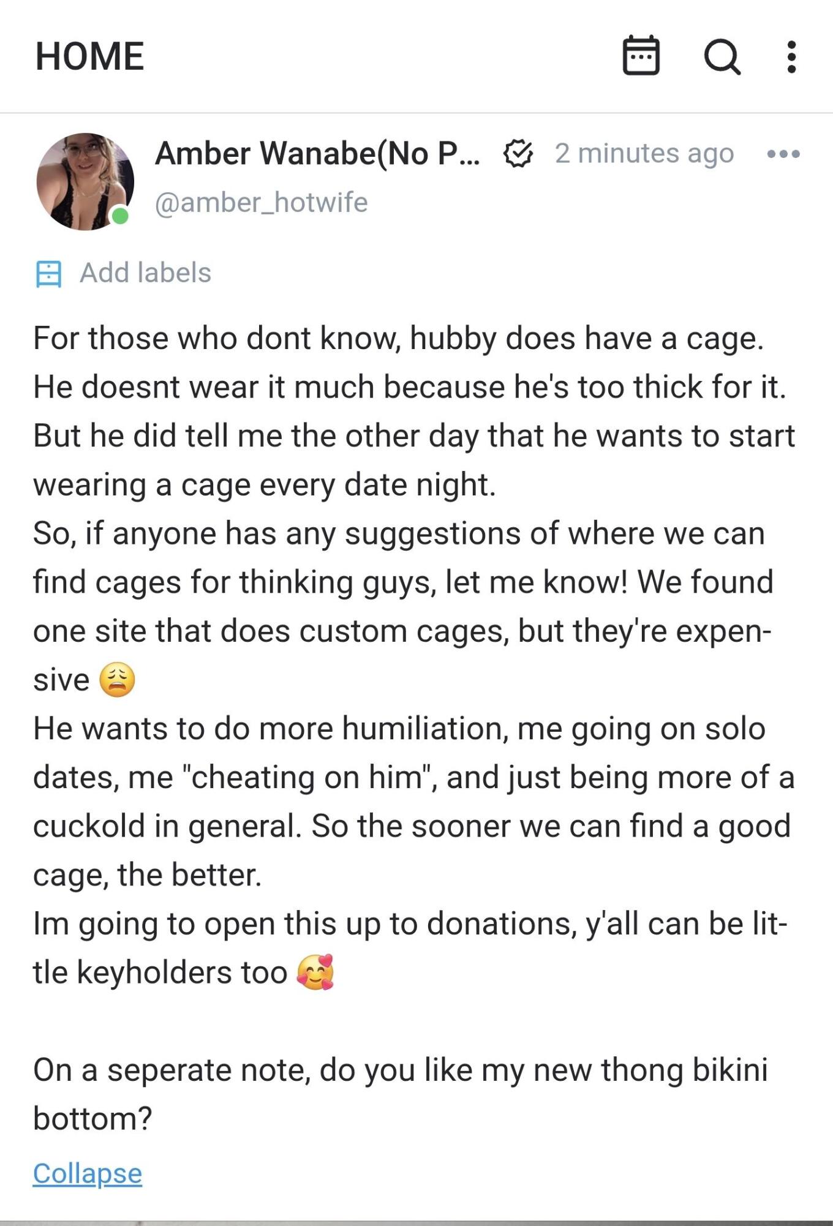Open the vertical three-dot header menu
Screen dimensions: 833x1226
(791, 56)
